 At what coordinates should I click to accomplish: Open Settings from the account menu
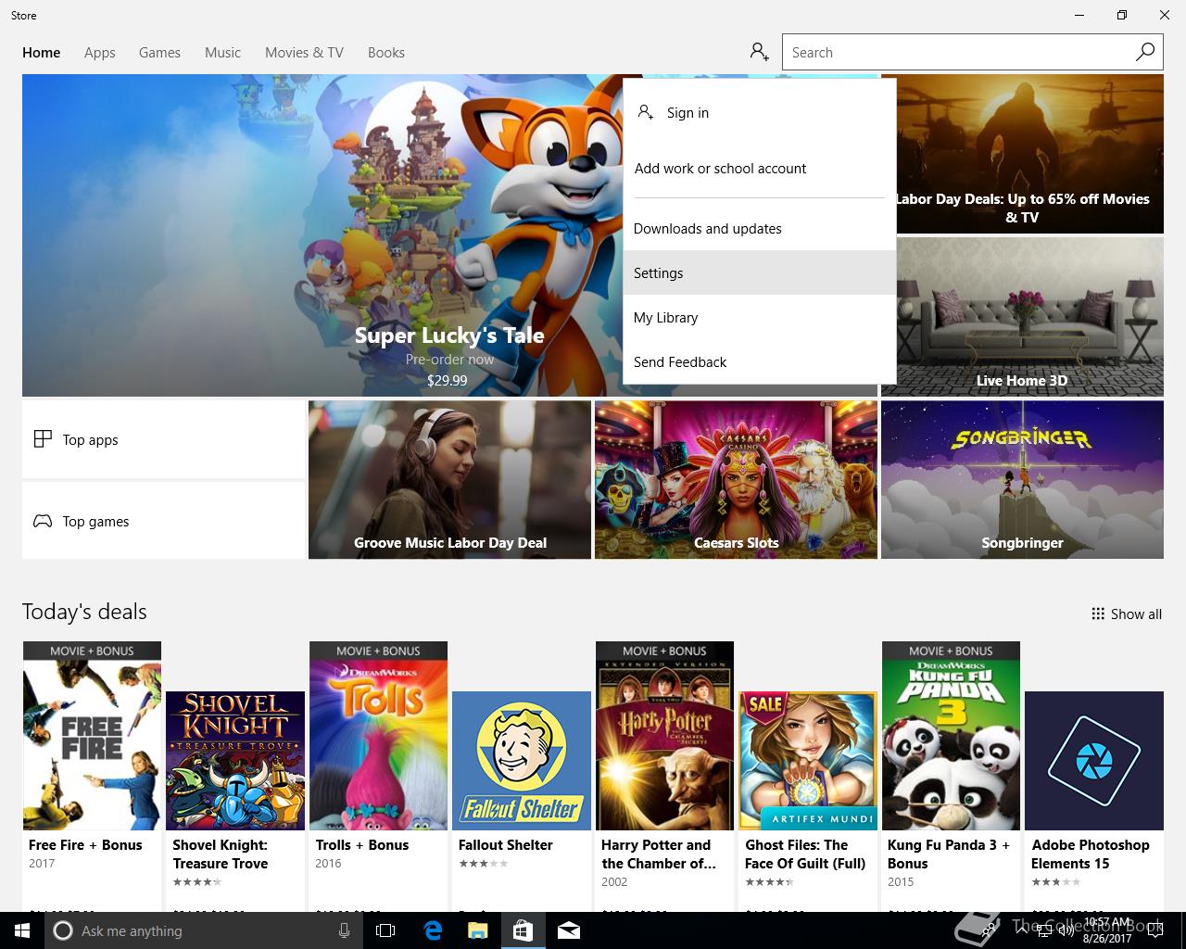coord(760,272)
